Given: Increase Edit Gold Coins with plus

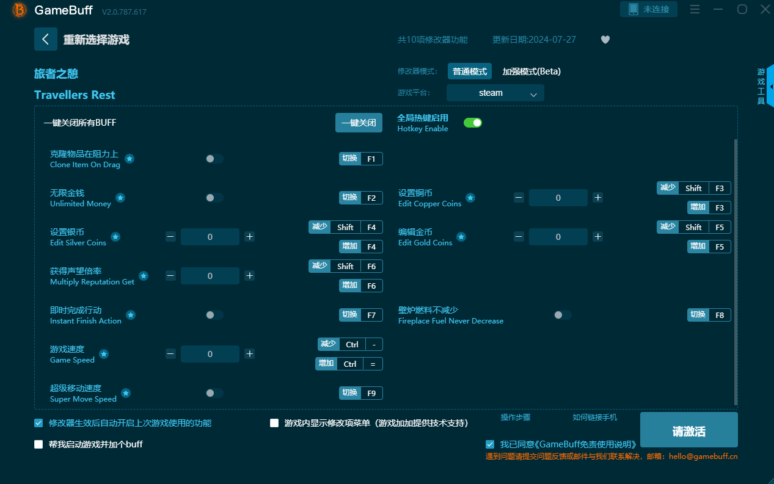Looking at the screenshot, I should coord(598,237).
